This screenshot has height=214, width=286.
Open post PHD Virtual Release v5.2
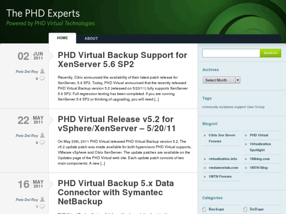pos(116,124)
